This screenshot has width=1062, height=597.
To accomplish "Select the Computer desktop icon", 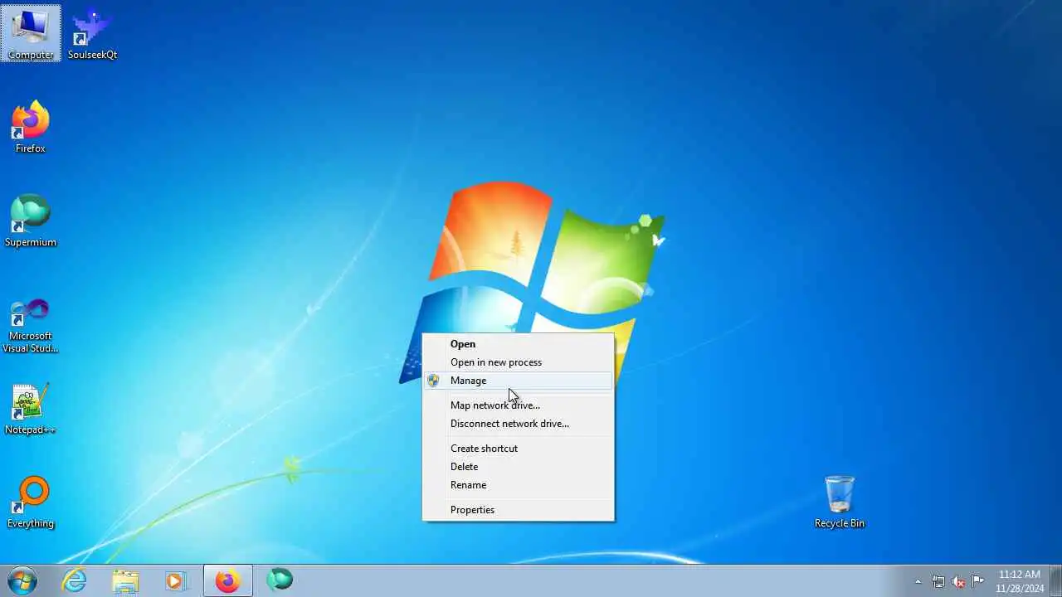I will 31,33.
